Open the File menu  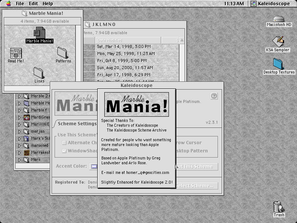point(20,4)
